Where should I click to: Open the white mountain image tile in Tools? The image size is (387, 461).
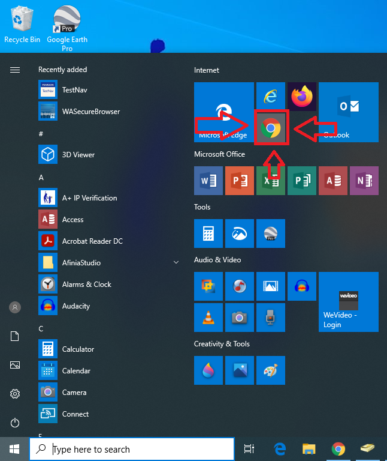tap(240, 234)
